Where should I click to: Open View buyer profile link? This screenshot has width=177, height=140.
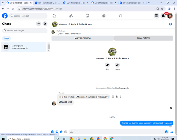click(122, 88)
